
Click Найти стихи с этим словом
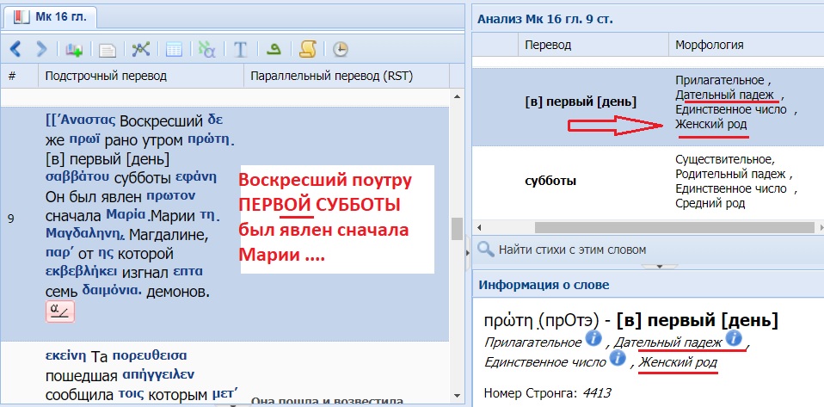coord(572,250)
